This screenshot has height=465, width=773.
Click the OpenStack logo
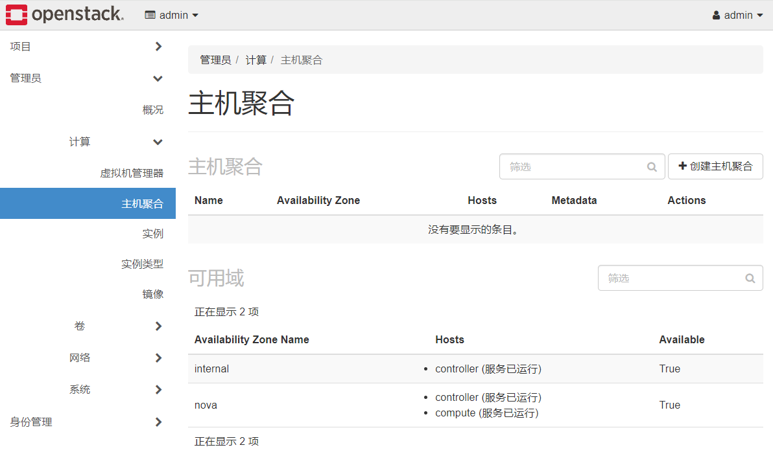[x=65, y=15]
